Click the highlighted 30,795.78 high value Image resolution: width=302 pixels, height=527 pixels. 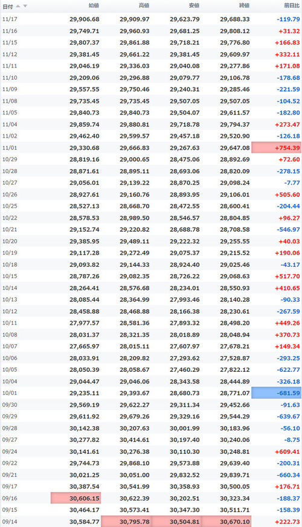(x=126, y=522)
